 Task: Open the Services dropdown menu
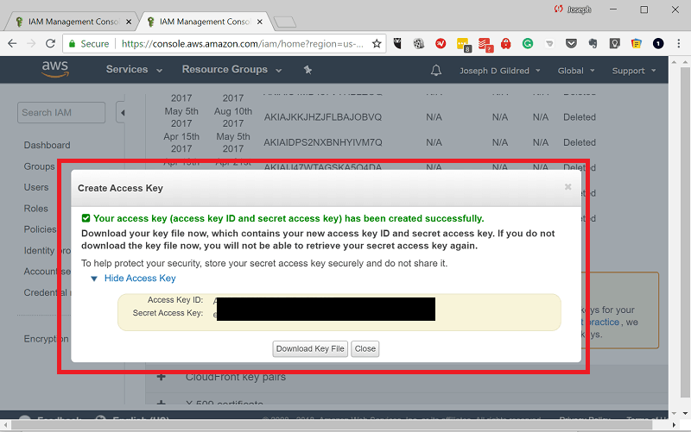pos(134,70)
